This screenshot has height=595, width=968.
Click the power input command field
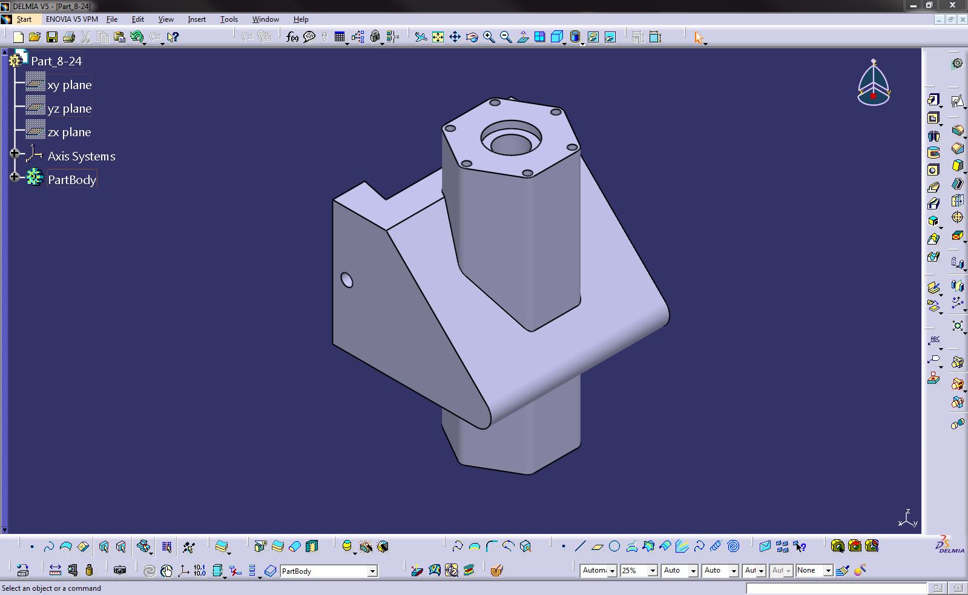pyautogui.click(x=835, y=588)
